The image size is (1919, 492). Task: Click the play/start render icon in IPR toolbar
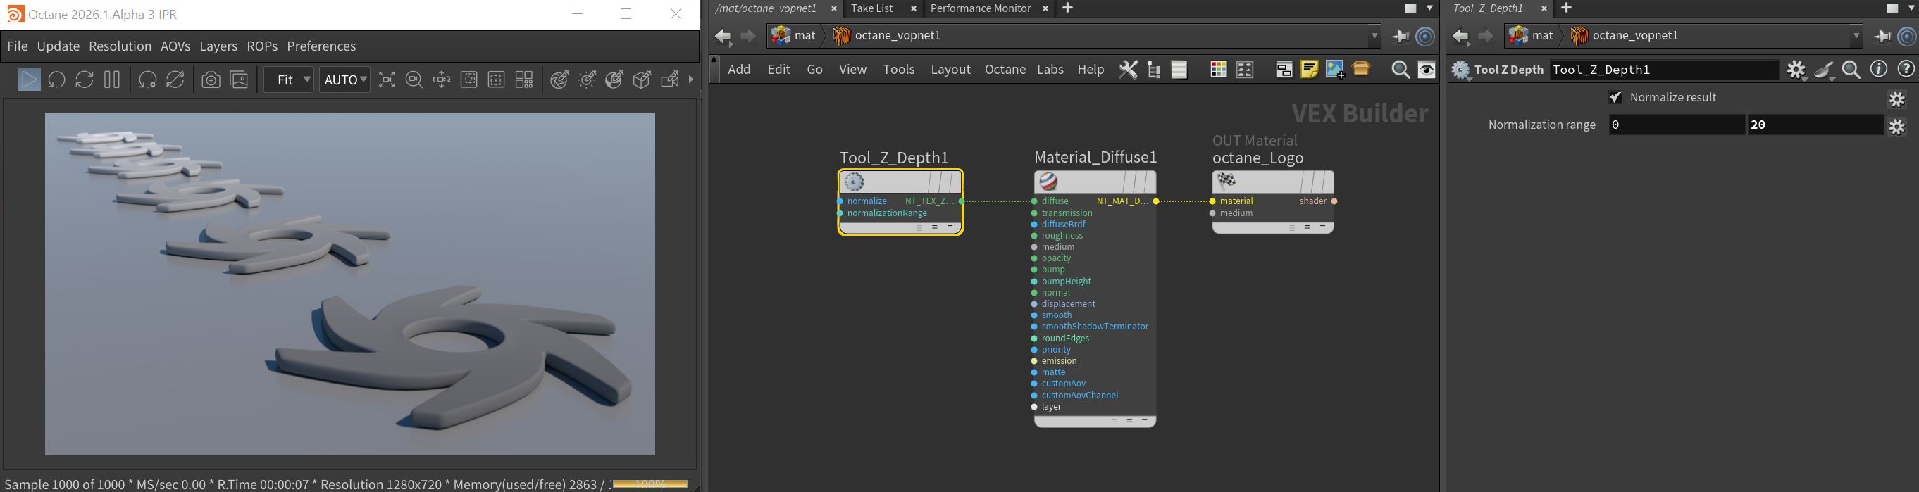tap(29, 80)
